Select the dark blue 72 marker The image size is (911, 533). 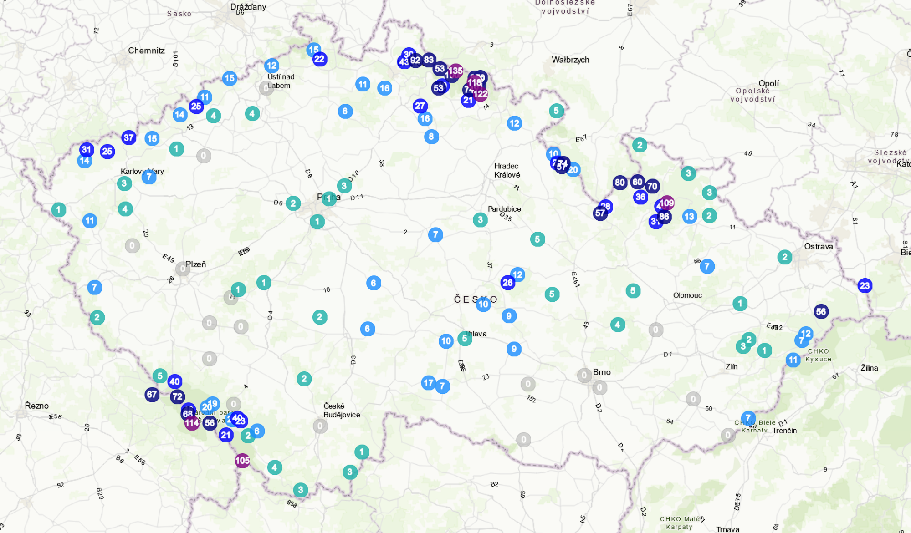(177, 397)
